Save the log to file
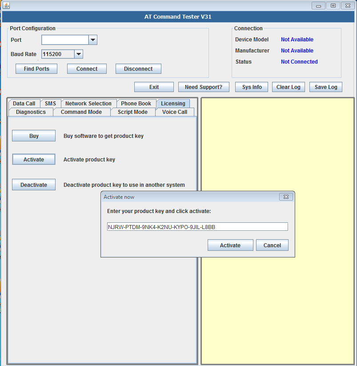 [x=326, y=87]
